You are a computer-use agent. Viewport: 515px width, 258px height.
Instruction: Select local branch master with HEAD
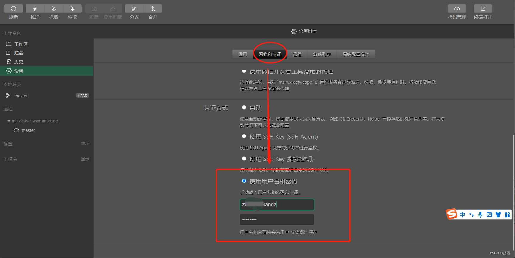(47, 96)
